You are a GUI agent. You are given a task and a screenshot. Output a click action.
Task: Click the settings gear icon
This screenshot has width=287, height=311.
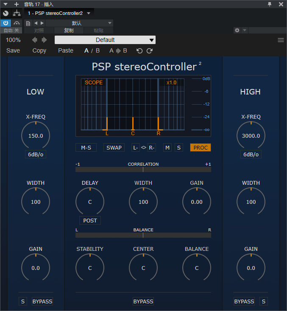(237, 31)
